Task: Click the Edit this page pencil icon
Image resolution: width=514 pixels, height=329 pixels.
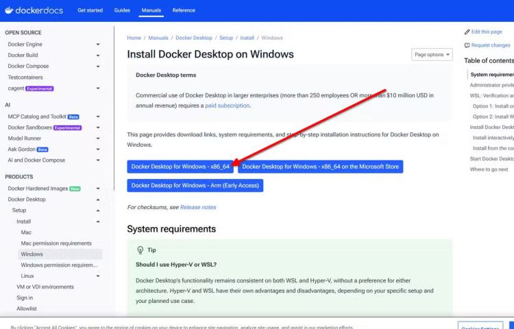Action: [467, 32]
